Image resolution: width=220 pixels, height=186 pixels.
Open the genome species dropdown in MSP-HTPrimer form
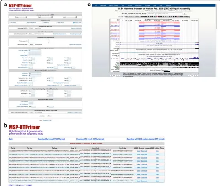[21, 17]
